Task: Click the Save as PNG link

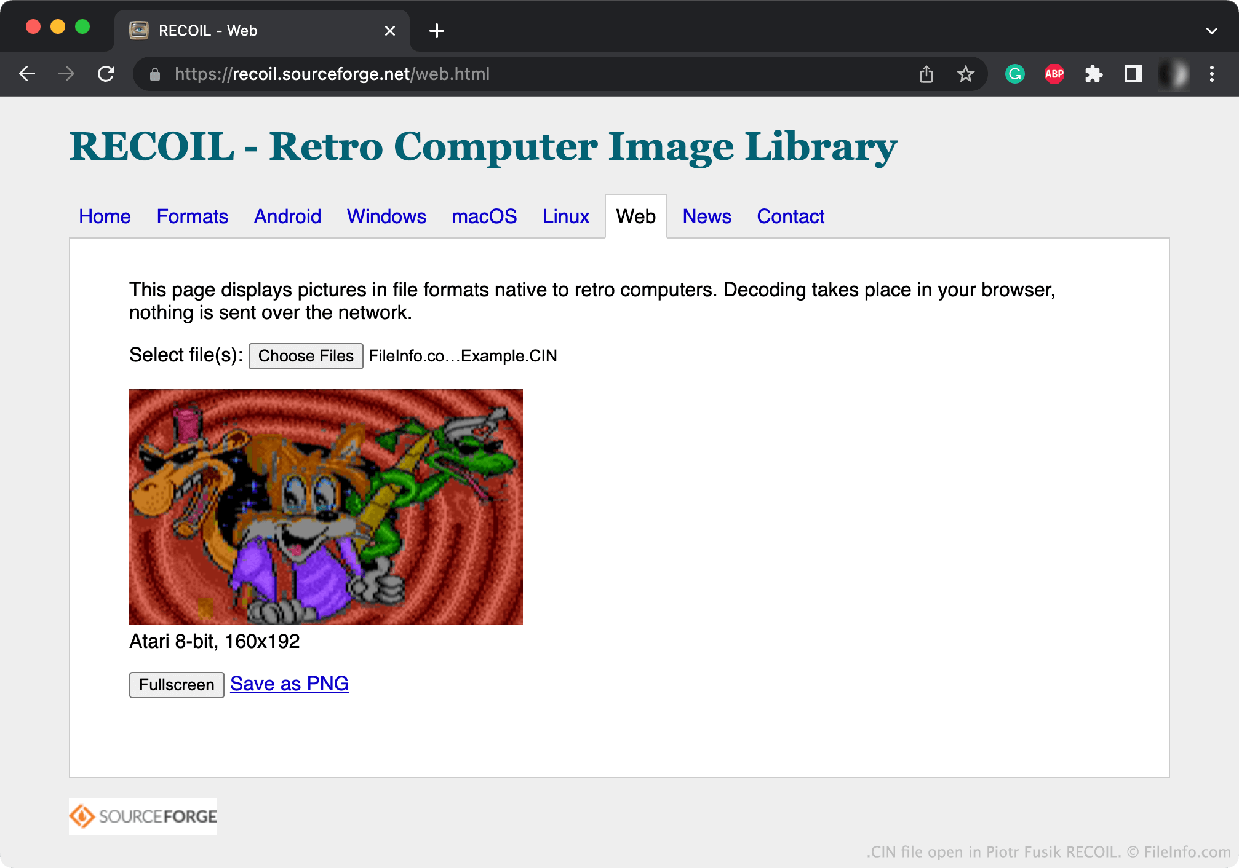Action: point(289,684)
